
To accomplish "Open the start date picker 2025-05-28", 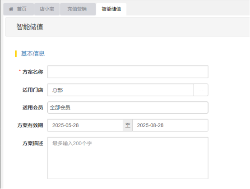I will click(85, 125).
